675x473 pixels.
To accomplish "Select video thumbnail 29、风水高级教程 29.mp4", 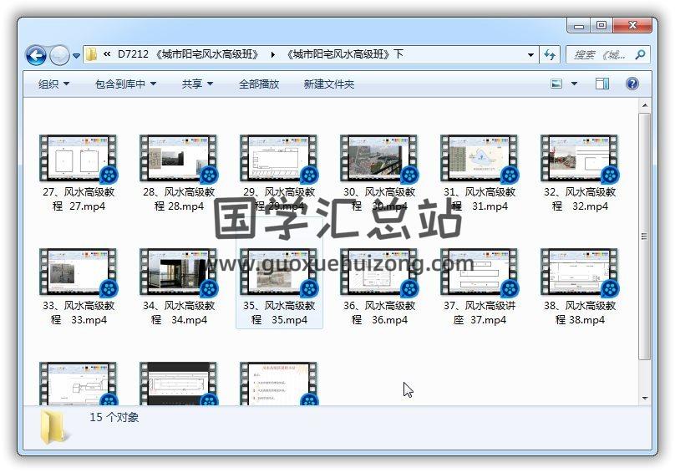I will coord(279,159).
